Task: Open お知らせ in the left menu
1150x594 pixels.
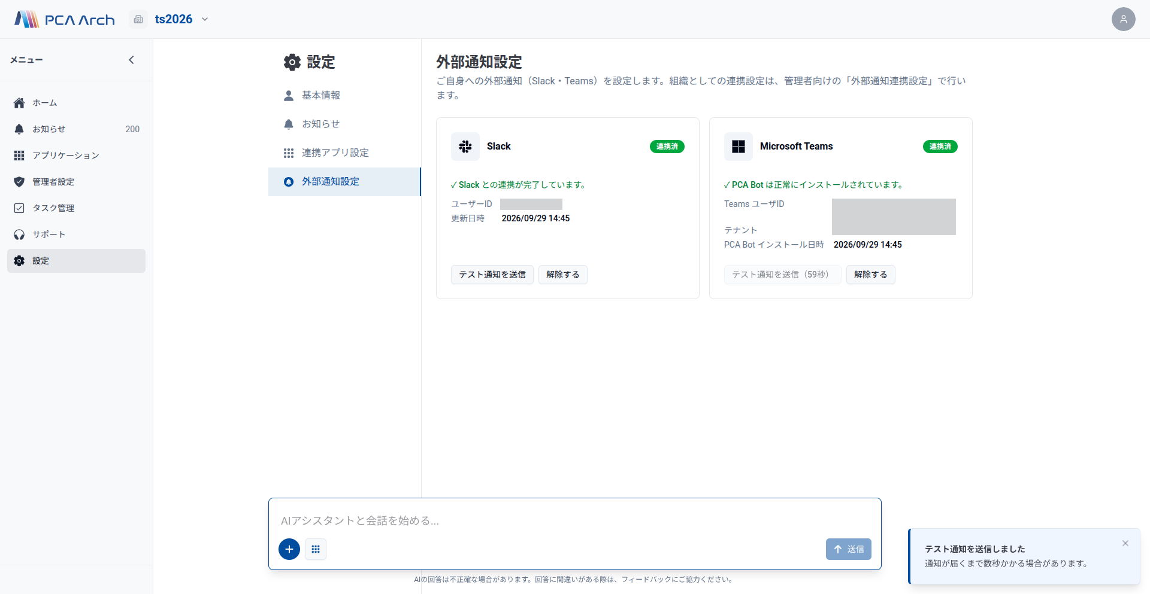Action: click(76, 129)
